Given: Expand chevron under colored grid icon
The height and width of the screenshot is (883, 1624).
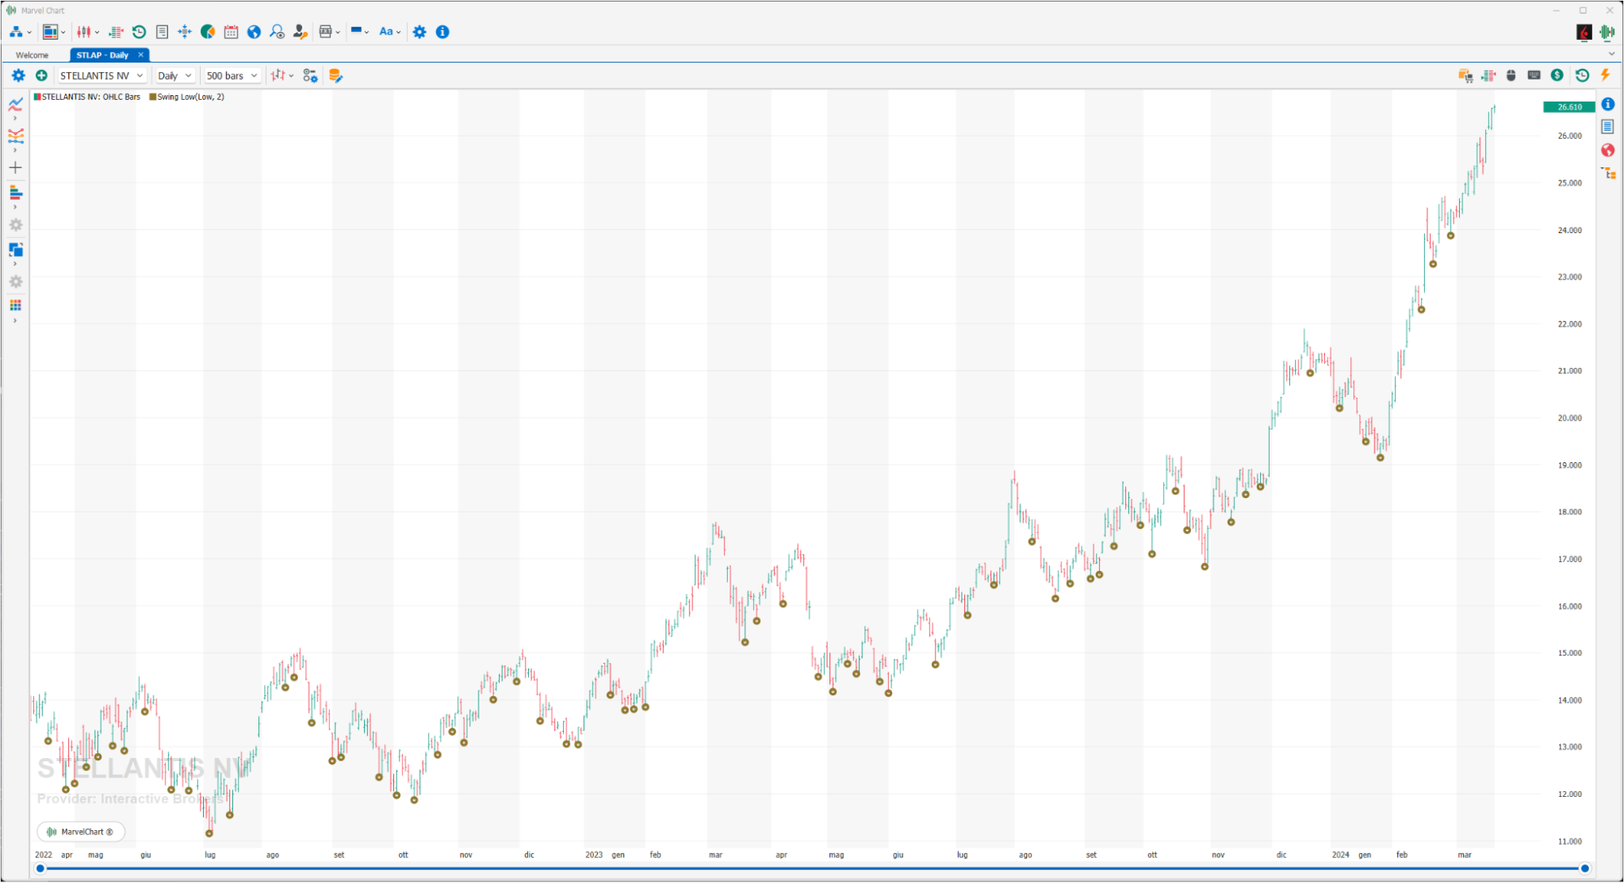Looking at the screenshot, I should [15, 321].
